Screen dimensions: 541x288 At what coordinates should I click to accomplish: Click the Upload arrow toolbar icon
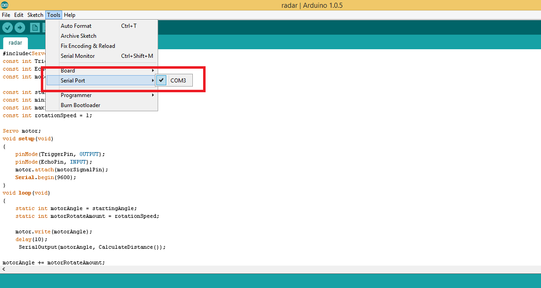[20, 27]
